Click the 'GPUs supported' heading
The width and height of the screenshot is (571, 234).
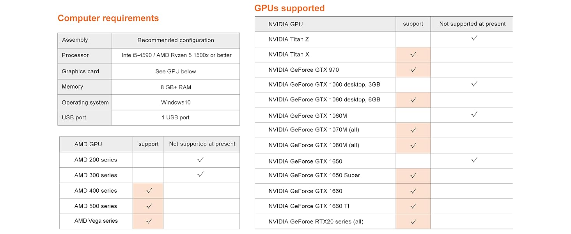[289, 8]
